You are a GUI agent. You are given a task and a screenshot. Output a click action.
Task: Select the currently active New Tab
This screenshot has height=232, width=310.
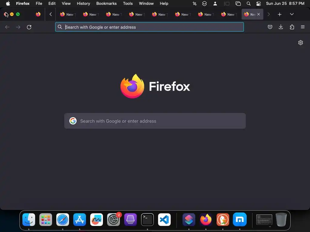[x=252, y=14]
